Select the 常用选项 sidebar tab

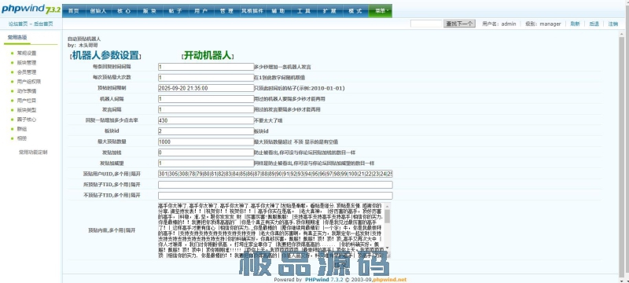click(x=17, y=37)
